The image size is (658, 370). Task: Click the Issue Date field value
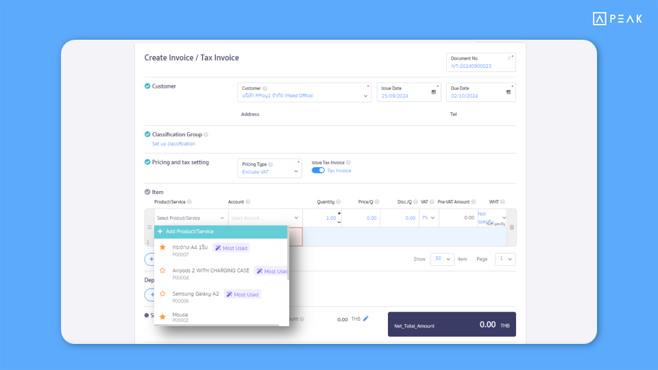tap(395, 96)
